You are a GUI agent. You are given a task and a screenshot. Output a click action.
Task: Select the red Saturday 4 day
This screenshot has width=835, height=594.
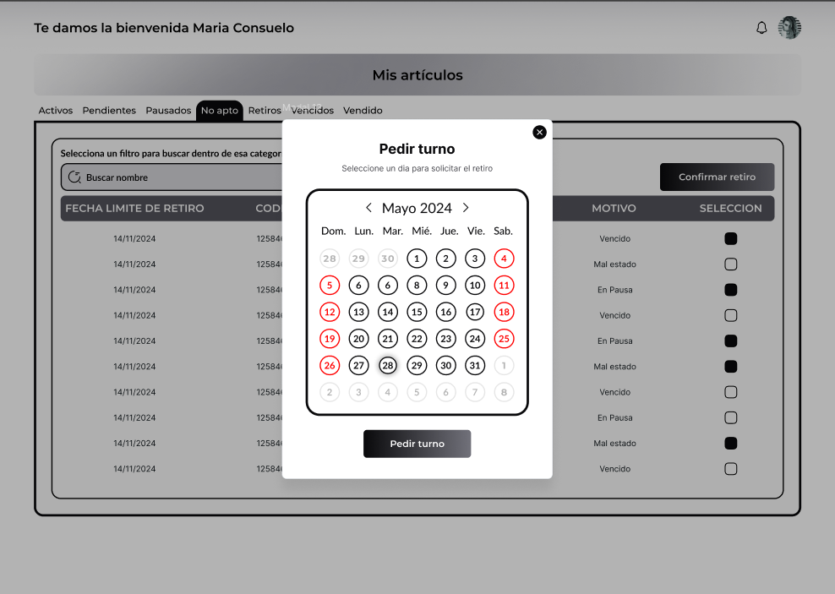point(504,259)
